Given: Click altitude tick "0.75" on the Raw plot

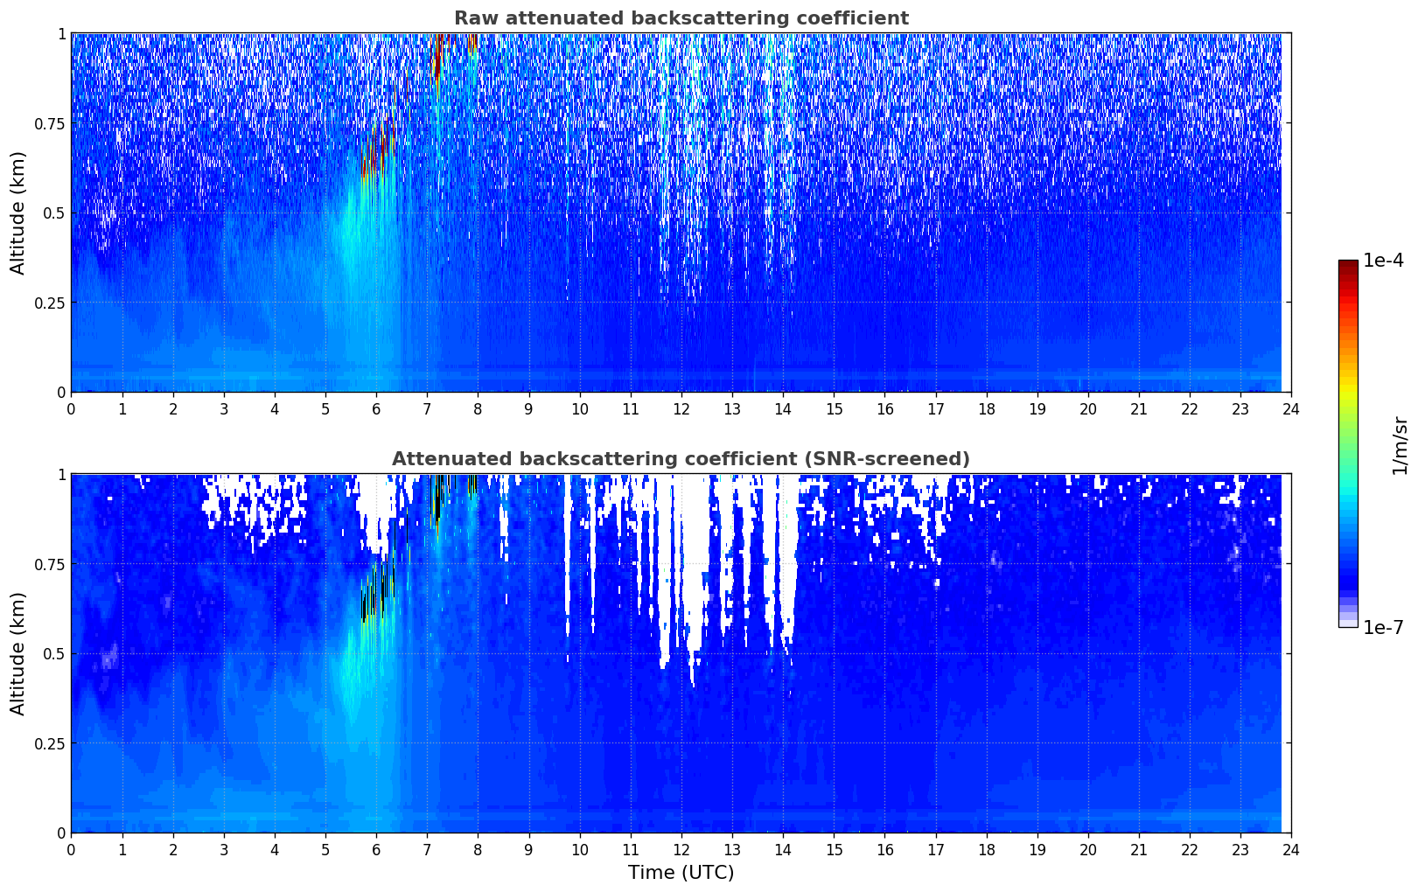Looking at the screenshot, I should [51, 123].
